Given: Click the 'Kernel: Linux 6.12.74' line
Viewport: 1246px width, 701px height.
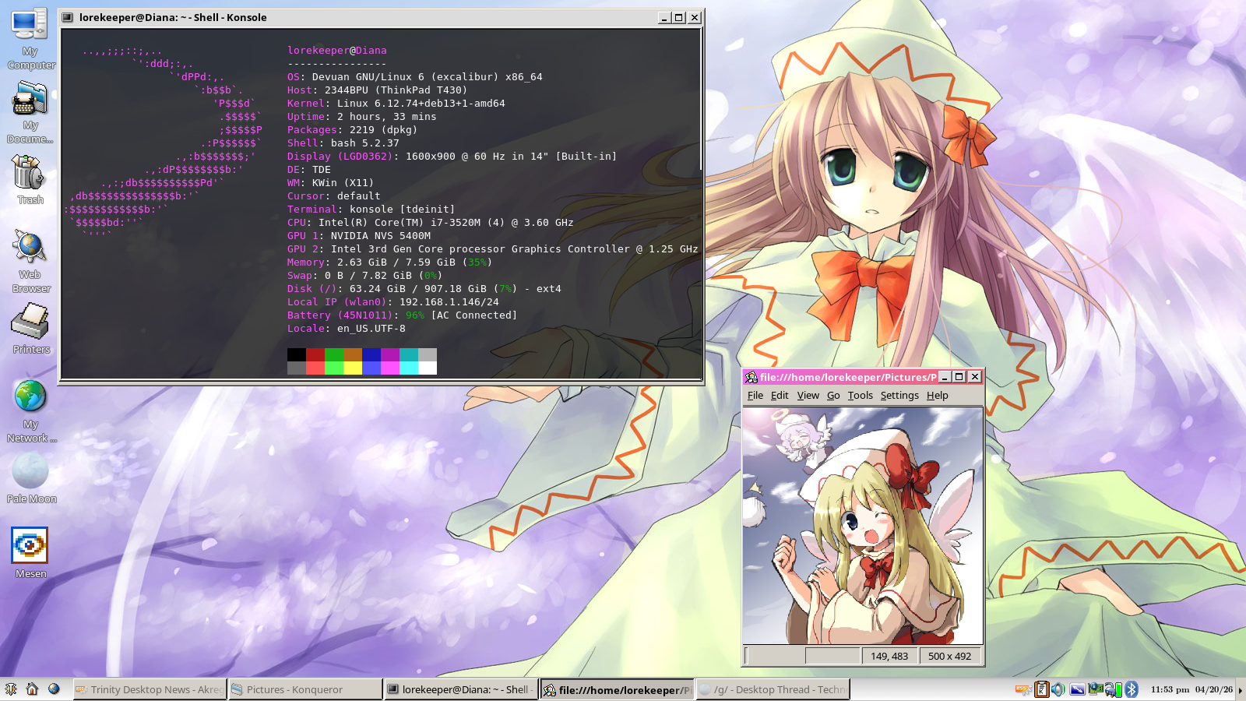Looking at the screenshot, I should [x=396, y=104].
